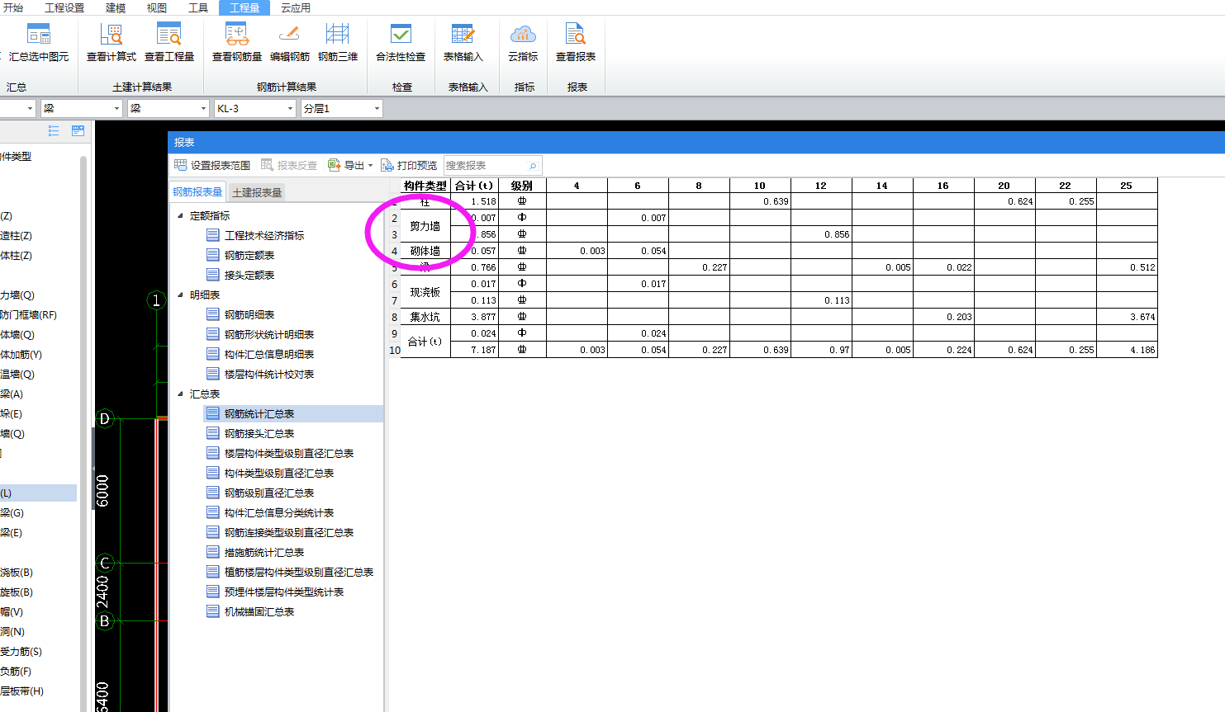Open the 工具 ribbon tab

click(x=198, y=7)
